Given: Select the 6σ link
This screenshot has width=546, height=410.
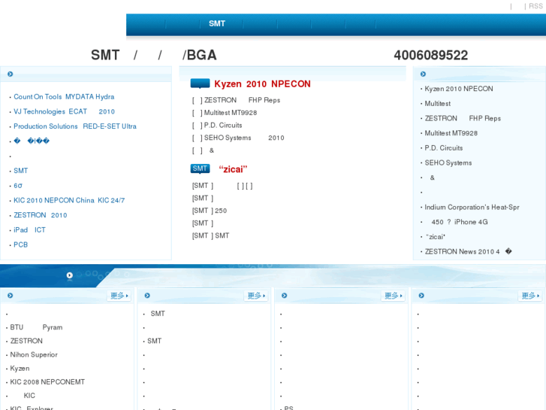Looking at the screenshot, I should tap(18, 186).
